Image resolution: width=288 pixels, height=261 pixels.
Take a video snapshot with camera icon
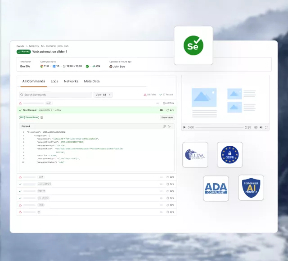[x=256, y=127]
